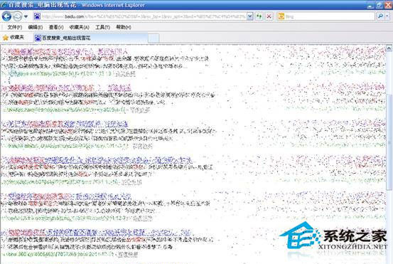Open the 编辑(E) menu
Viewport: 393px width, 264px height.
tap(36, 27)
